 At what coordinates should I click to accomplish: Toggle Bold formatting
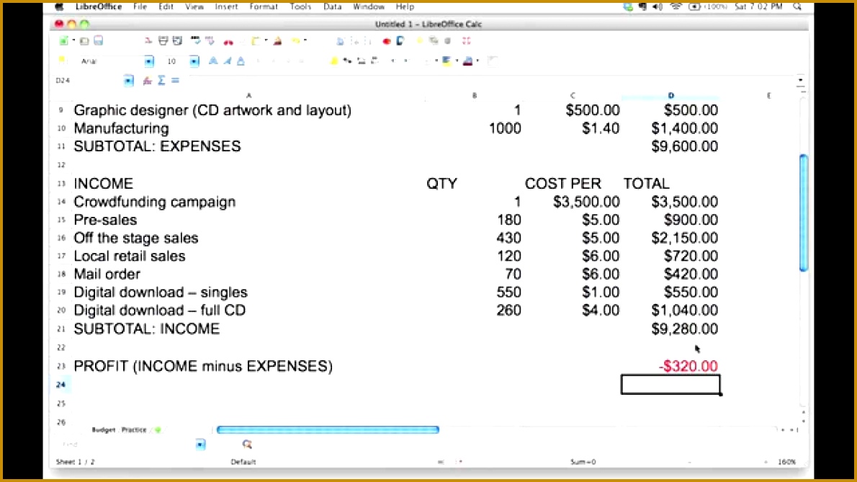[x=213, y=61]
